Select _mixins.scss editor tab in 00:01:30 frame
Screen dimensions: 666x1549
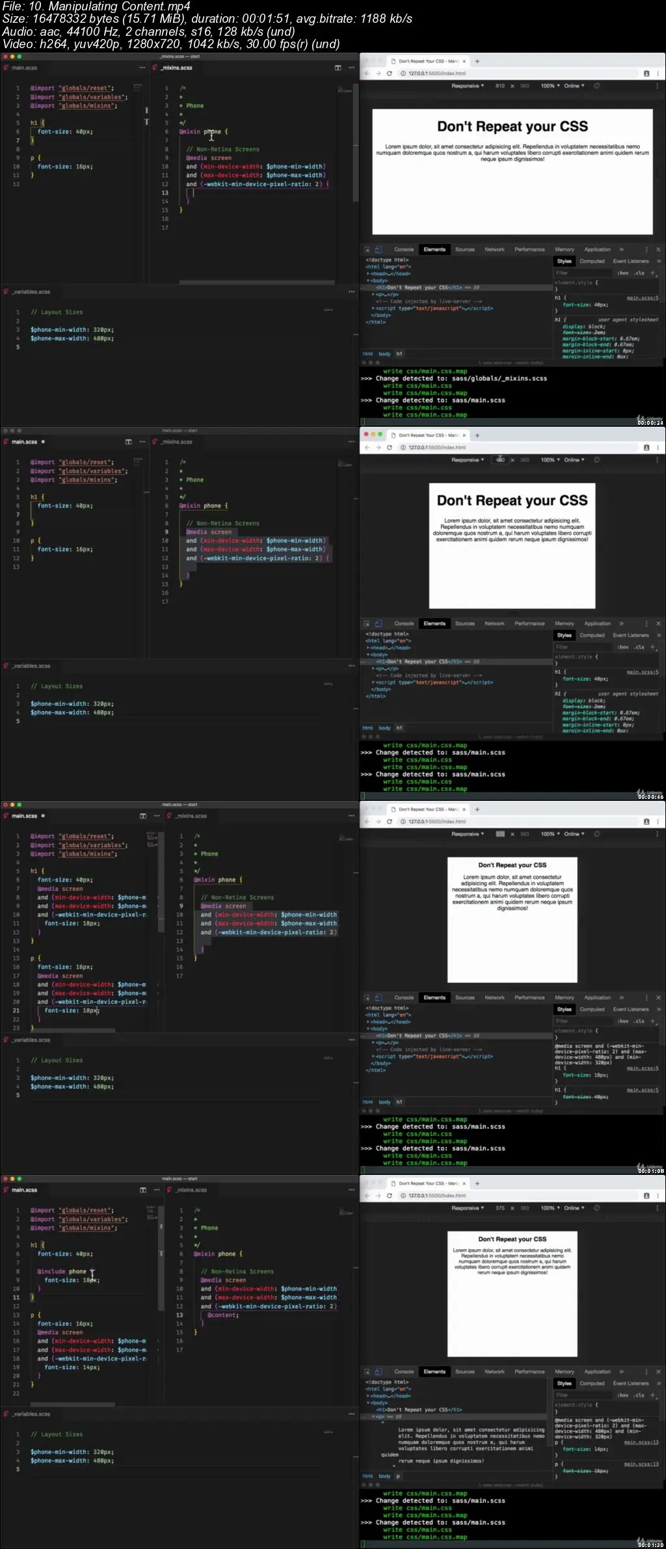tap(191, 1190)
